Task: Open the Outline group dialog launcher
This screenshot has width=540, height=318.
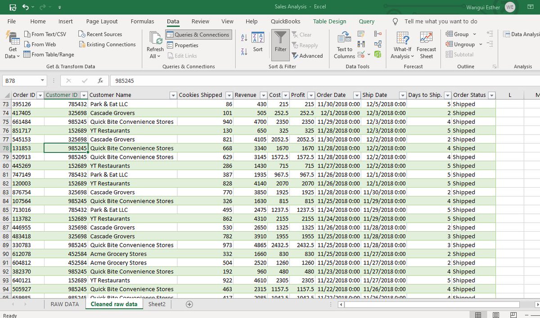Action: (x=495, y=67)
